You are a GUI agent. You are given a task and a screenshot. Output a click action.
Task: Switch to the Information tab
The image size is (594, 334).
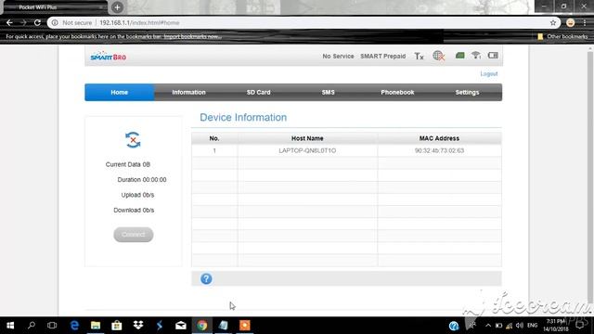188,93
